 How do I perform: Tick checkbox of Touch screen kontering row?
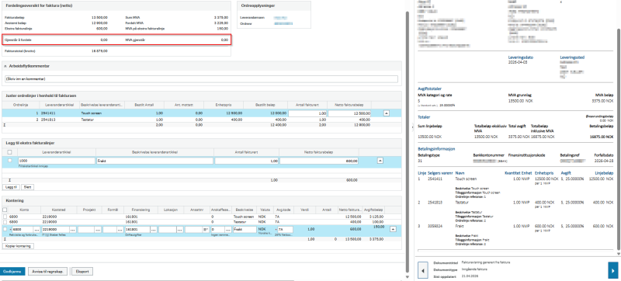click(5, 217)
